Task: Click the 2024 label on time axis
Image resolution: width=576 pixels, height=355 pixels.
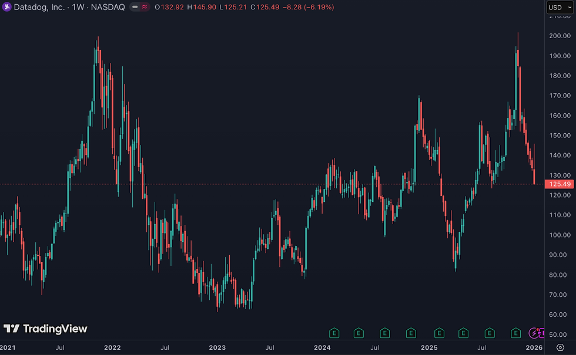Action: point(322,347)
